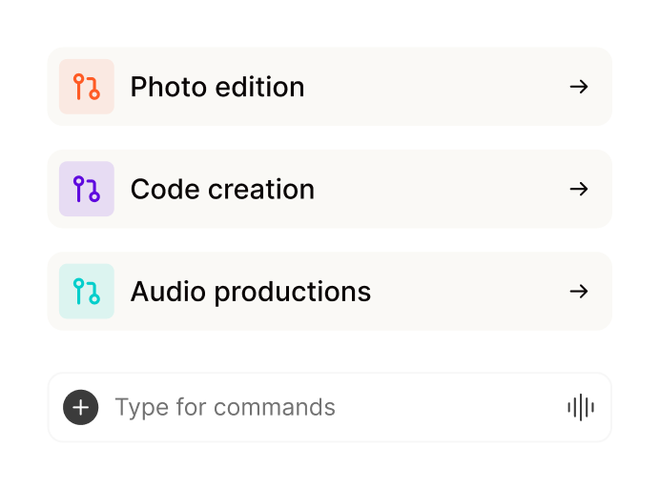Click empty space inside the Audio productions card
The image size is (660, 488).
click(x=467, y=291)
